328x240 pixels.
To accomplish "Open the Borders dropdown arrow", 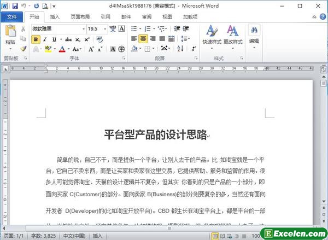I will point(154,49).
